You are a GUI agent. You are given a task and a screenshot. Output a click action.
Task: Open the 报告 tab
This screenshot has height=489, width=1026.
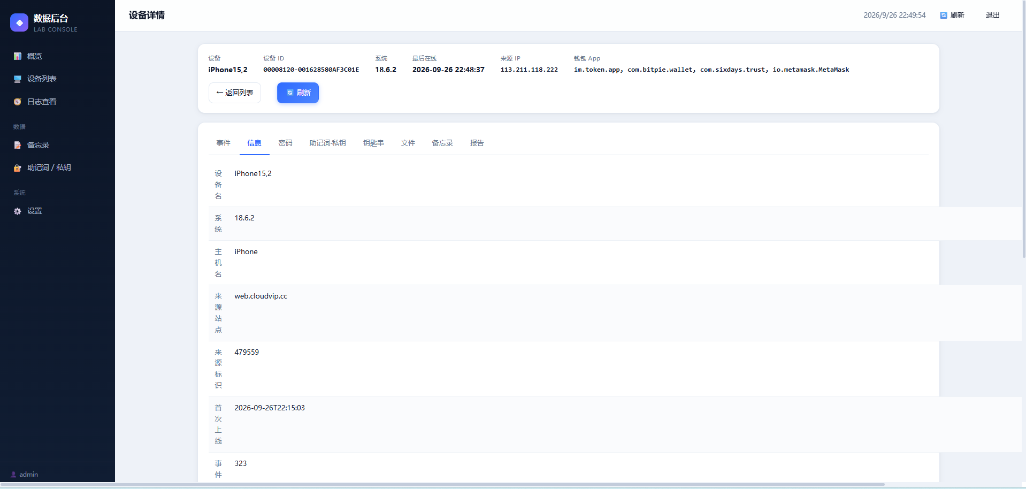point(477,143)
